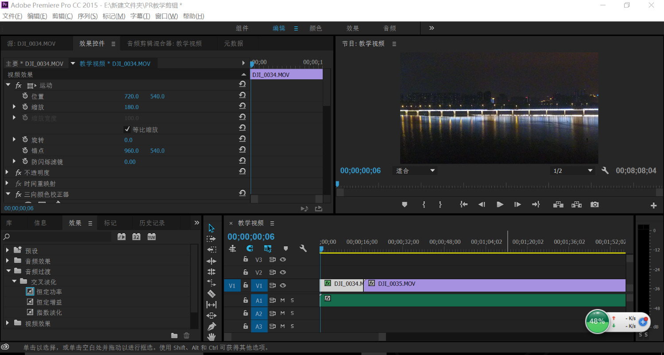Toggle Snap magnet icon in timeline
664x355 pixels.
click(x=250, y=249)
